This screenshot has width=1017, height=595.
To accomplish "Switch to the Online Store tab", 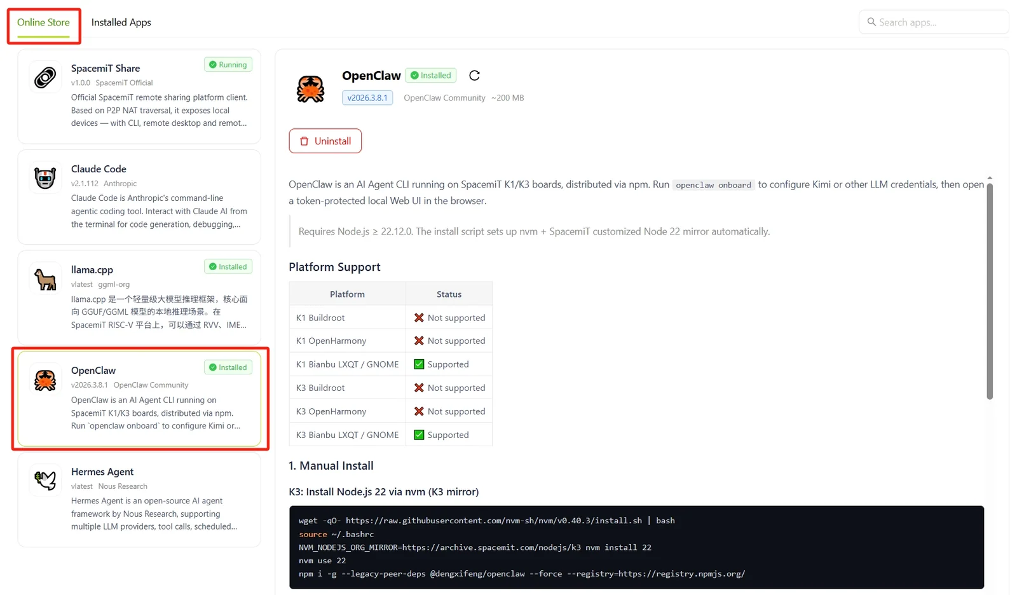I will 43,22.
